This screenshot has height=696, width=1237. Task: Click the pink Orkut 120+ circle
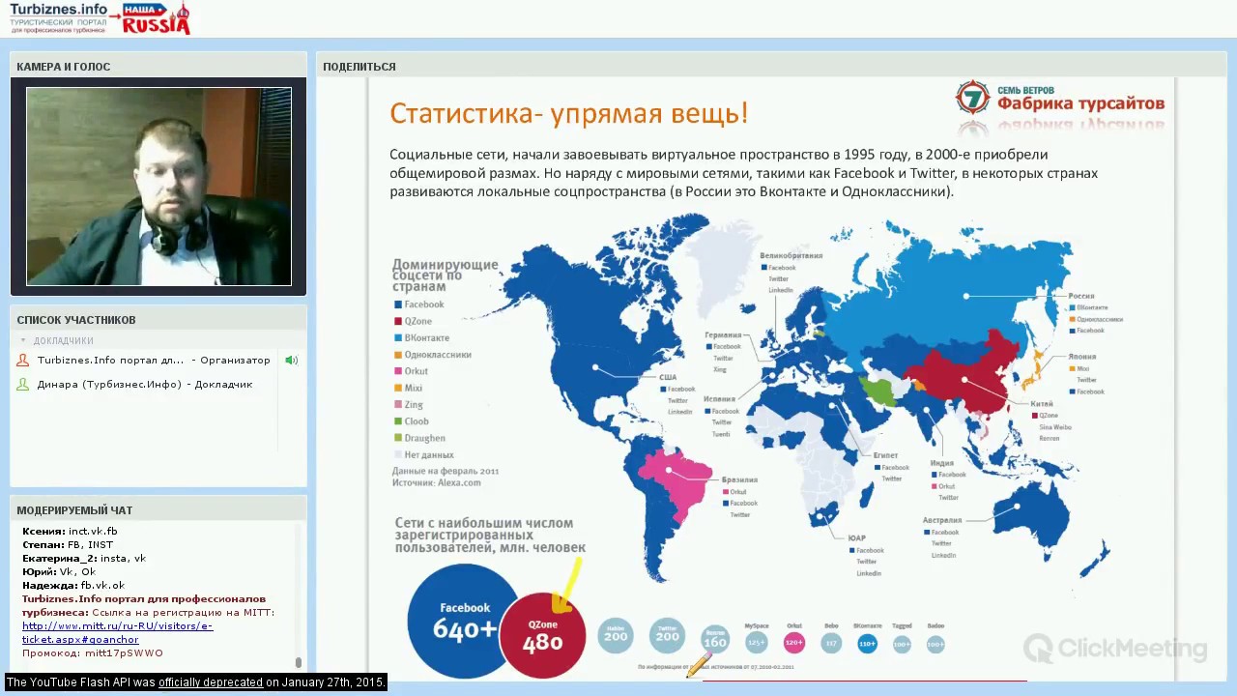(794, 642)
